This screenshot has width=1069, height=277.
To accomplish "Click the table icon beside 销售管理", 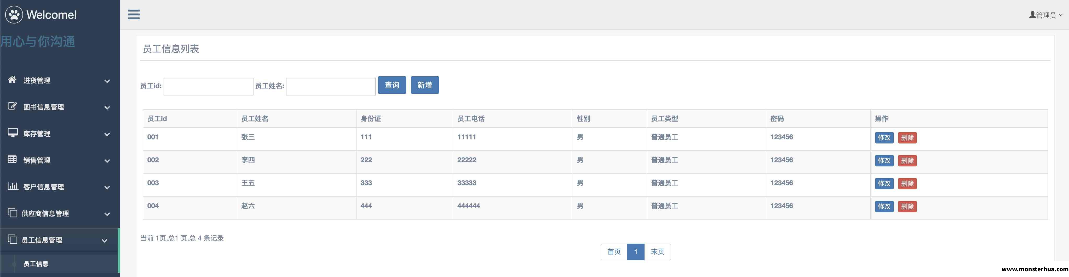I will tap(13, 159).
